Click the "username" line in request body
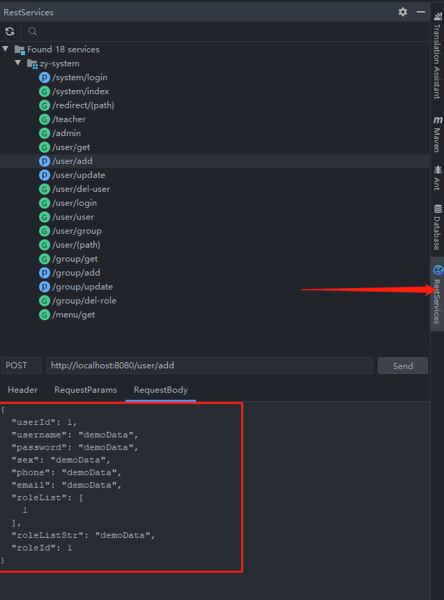 pyautogui.click(x=75, y=435)
